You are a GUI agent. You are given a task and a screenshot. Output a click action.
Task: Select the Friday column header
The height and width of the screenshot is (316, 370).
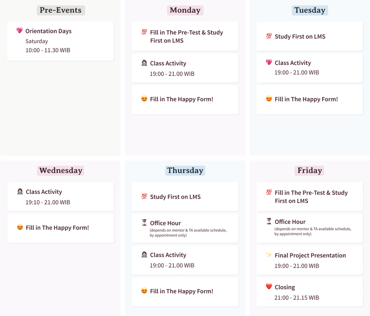click(x=309, y=171)
